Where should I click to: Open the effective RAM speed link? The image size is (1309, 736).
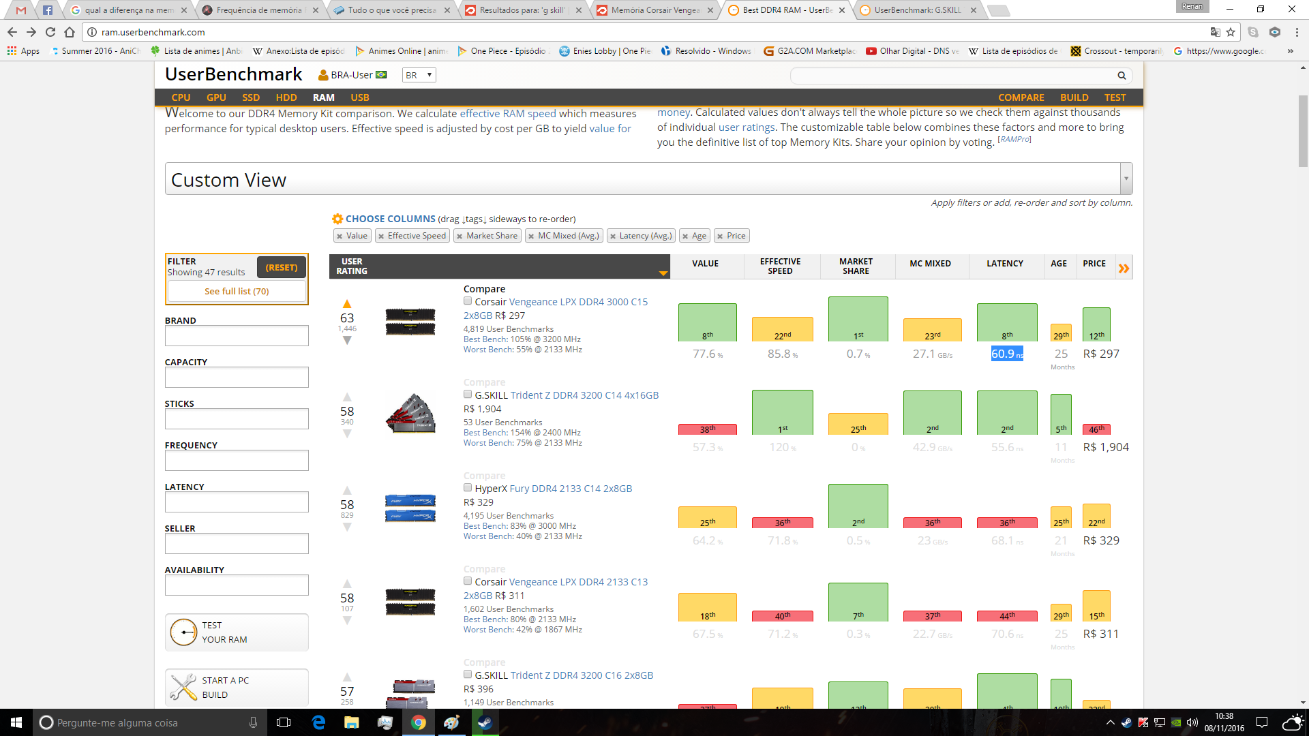(x=508, y=114)
